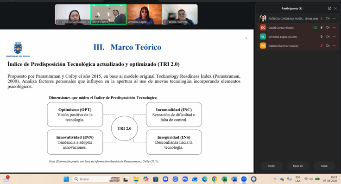This screenshot has width=341, height=184.
Task: Open Word from the taskbar
Action: [x=234, y=179]
